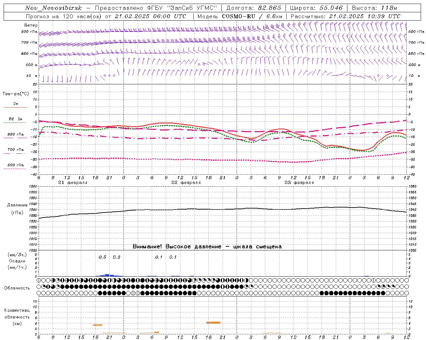
Task: Click the Nov_Novosibirsk station title
Action: click(53, 8)
